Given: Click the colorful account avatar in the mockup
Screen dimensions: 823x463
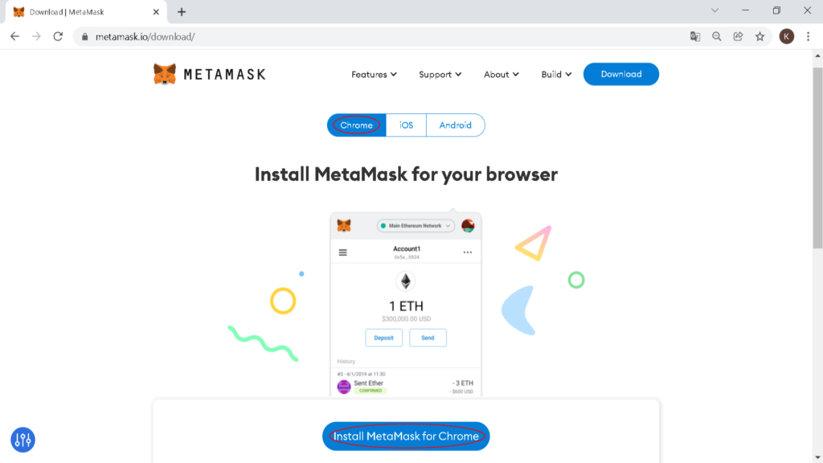Looking at the screenshot, I should [468, 226].
